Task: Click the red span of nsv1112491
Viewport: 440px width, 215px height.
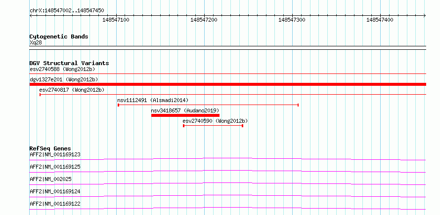Action: [x=208, y=105]
